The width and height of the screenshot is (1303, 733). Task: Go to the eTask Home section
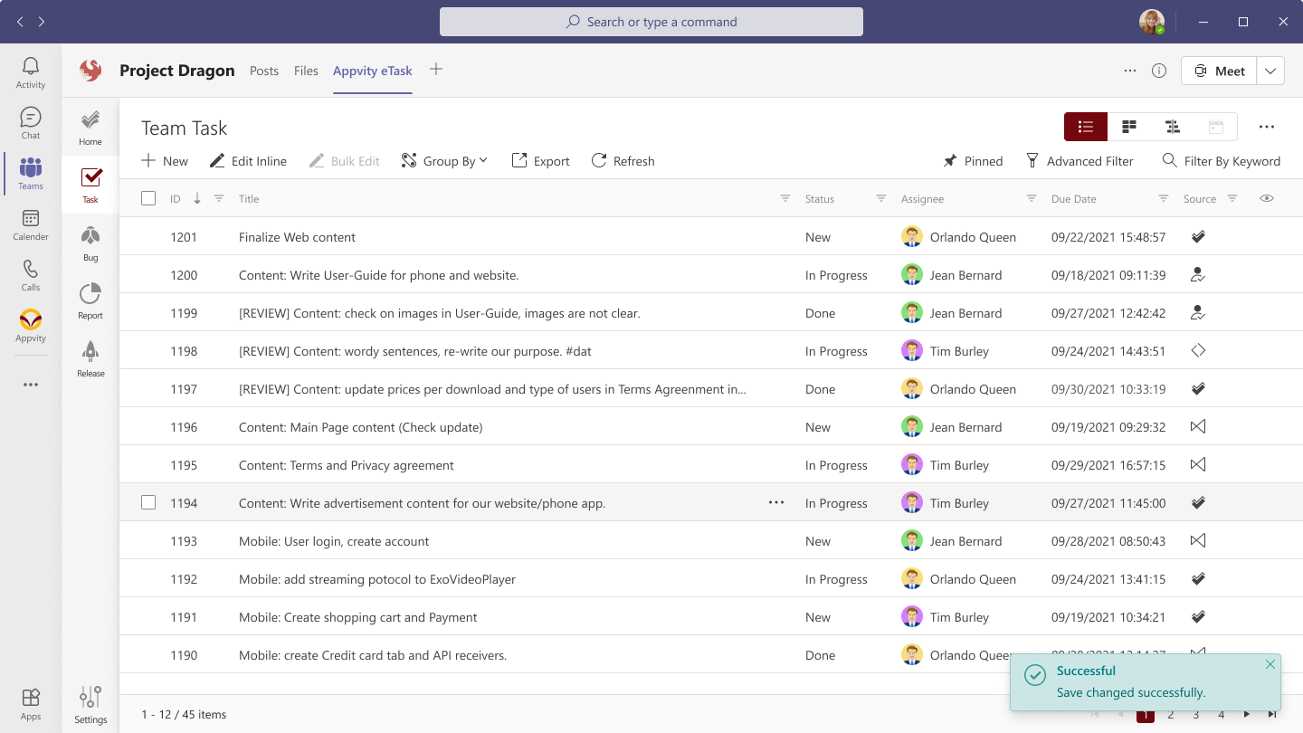coord(90,125)
